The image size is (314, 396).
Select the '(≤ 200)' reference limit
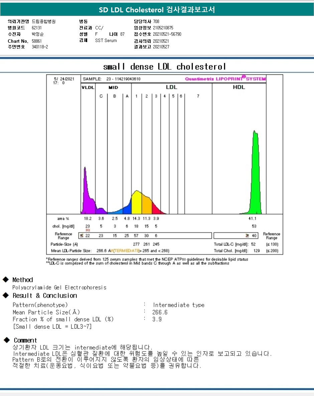pos(272,251)
